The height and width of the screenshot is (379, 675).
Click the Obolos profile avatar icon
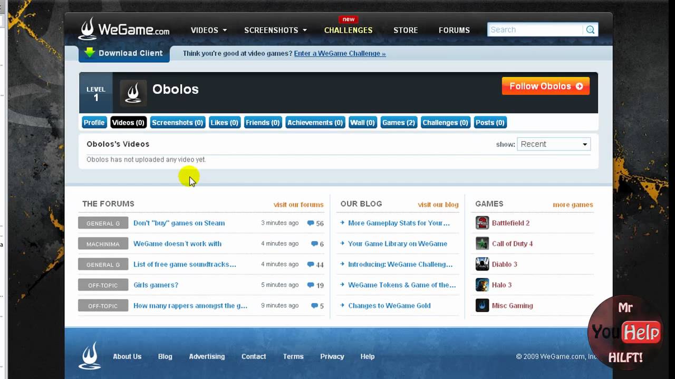[133, 92]
